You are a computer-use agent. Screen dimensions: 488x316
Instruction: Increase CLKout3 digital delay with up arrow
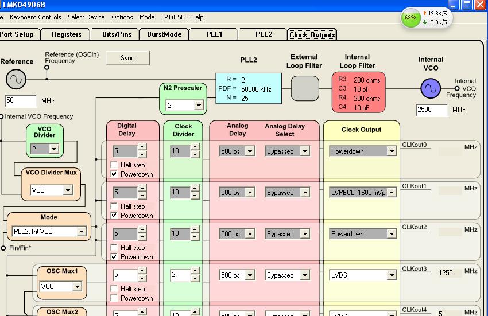click(142, 271)
